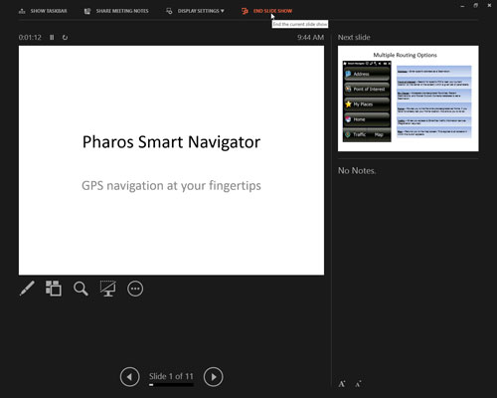Click the elapsed time 0:01:12
This screenshot has height=398, width=497.
click(30, 38)
